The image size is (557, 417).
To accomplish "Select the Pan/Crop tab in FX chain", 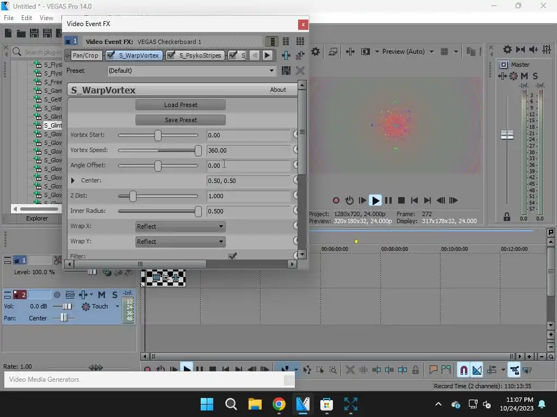I will [x=85, y=55].
